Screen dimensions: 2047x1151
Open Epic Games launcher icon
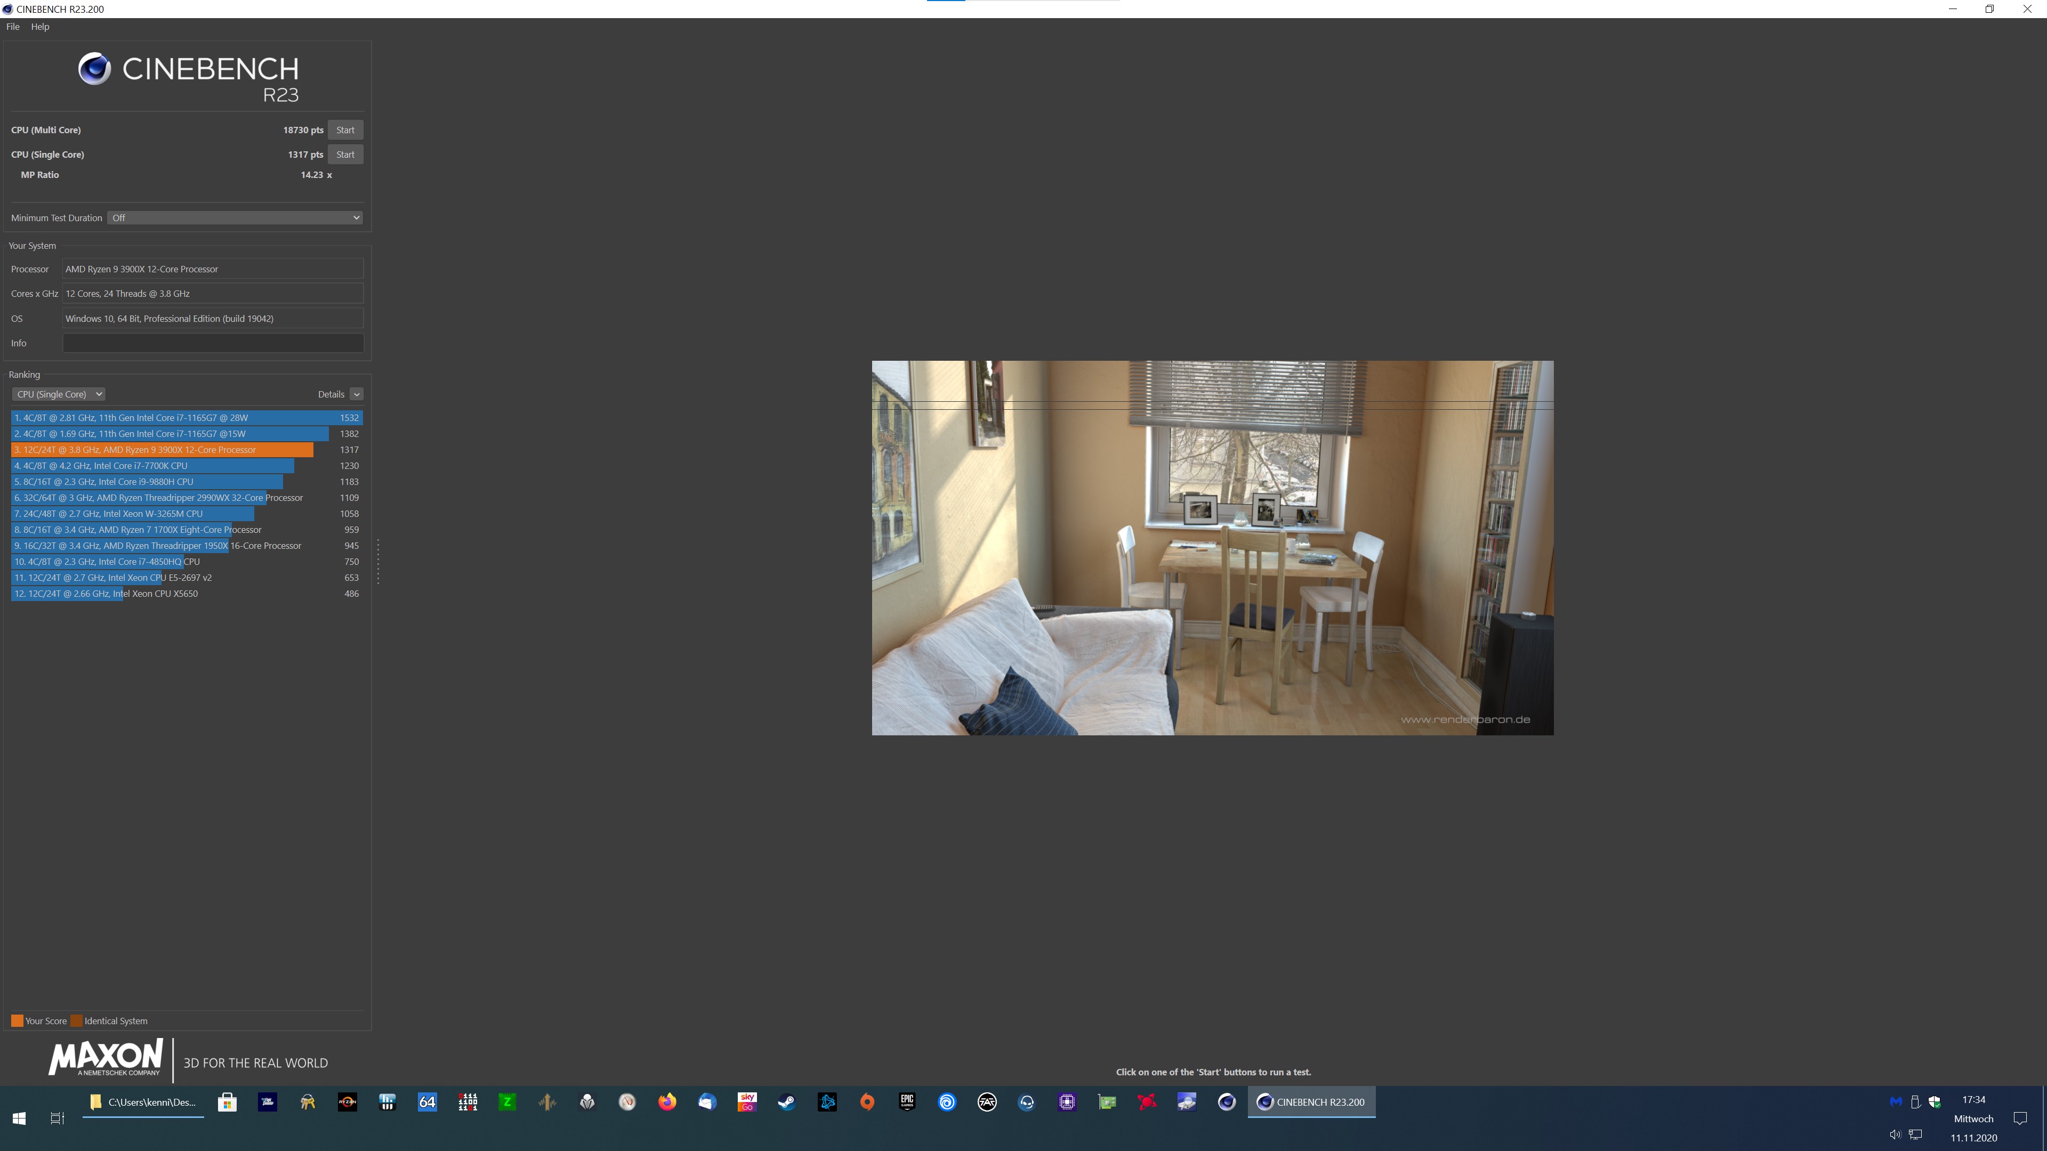pos(907,1102)
